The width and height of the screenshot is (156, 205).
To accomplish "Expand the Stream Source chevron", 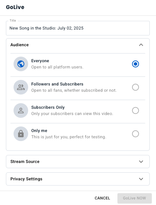I will coord(141,162).
